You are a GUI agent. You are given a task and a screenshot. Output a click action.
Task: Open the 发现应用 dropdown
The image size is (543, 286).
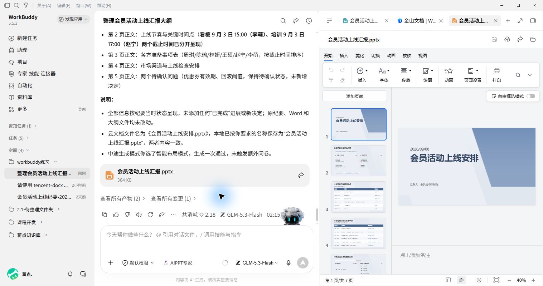click(x=73, y=19)
